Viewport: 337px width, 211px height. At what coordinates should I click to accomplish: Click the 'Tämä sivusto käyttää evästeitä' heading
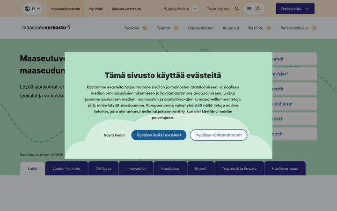(163, 75)
